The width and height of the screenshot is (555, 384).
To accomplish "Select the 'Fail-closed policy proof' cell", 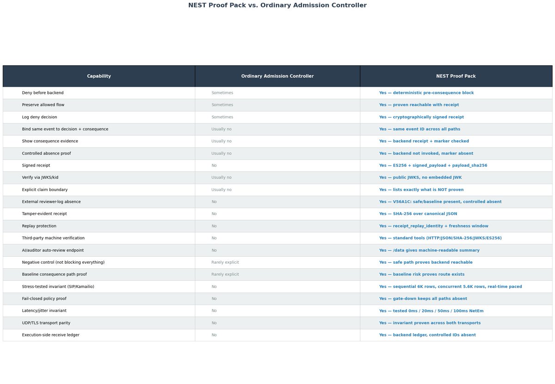I will (99, 299).
